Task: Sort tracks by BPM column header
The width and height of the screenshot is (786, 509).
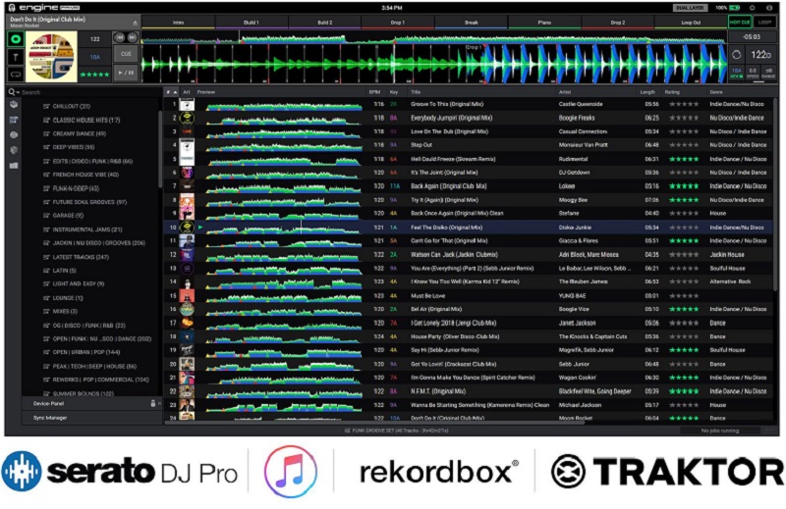Action: [374, 92]
